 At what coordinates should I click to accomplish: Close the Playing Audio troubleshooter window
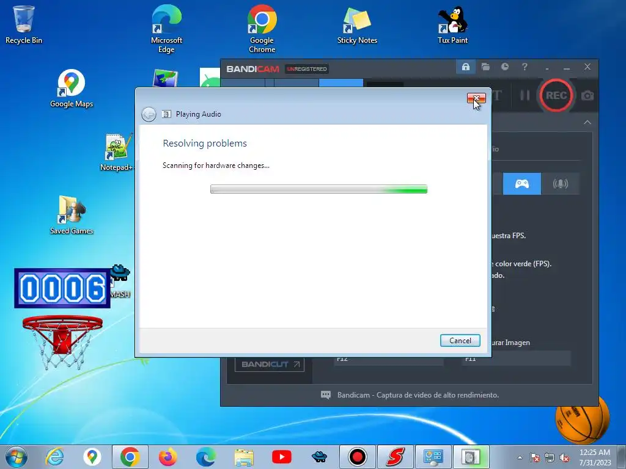(476, 98)
